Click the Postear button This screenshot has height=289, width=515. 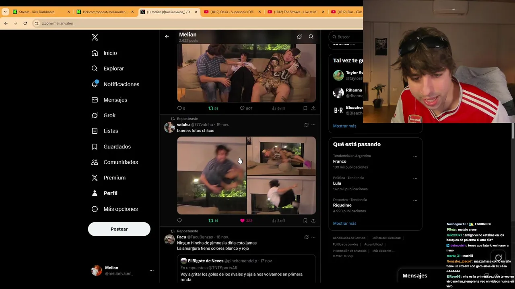pyautogui.click(x=119, y=229)
